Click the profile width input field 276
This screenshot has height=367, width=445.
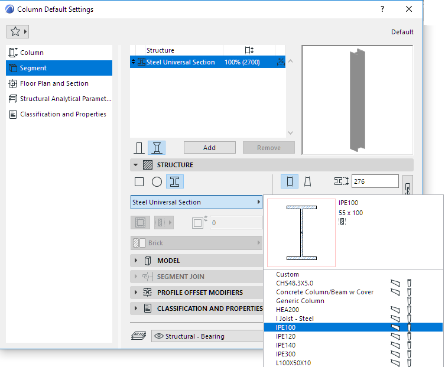coord(375,181)
